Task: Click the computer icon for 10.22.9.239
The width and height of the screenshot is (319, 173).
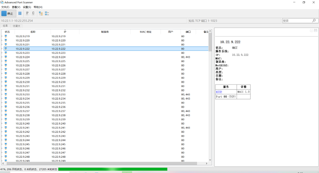Action: (6, 119)
